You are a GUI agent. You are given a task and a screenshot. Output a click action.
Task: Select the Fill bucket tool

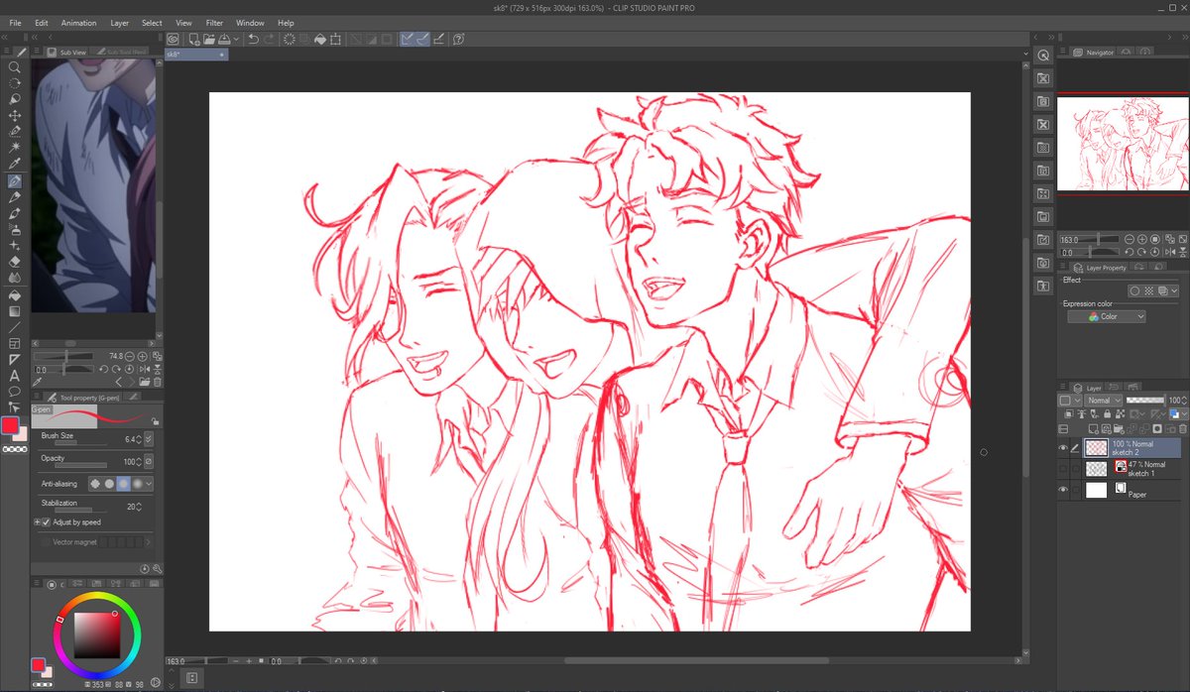coord(15,294)
